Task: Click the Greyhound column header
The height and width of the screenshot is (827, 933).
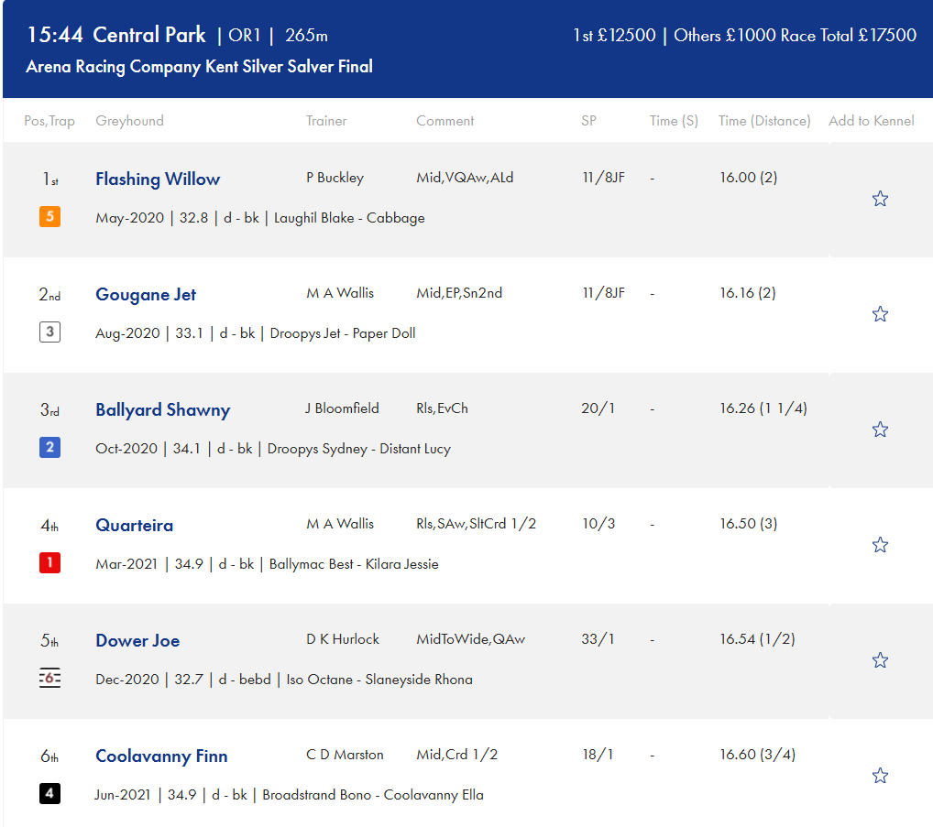Action: 129,121
